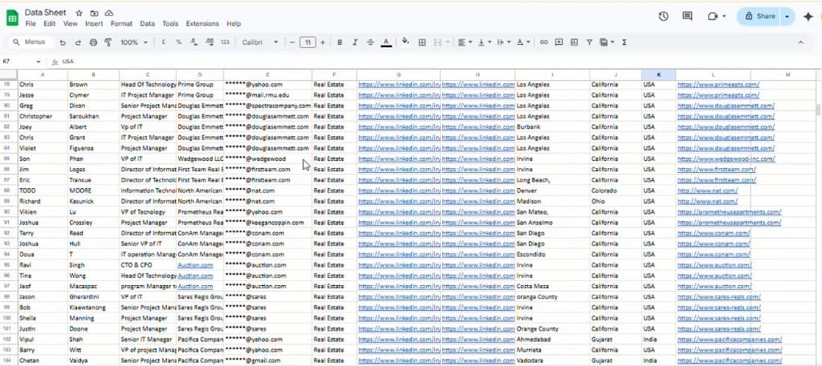Open text rotation dropdown
This screenshot has height=366, width=822.
[x=523, y=42]
